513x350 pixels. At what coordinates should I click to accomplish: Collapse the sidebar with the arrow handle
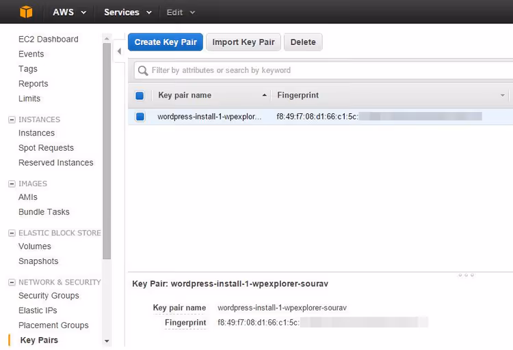pyautogui.click(x=119, y=51)
